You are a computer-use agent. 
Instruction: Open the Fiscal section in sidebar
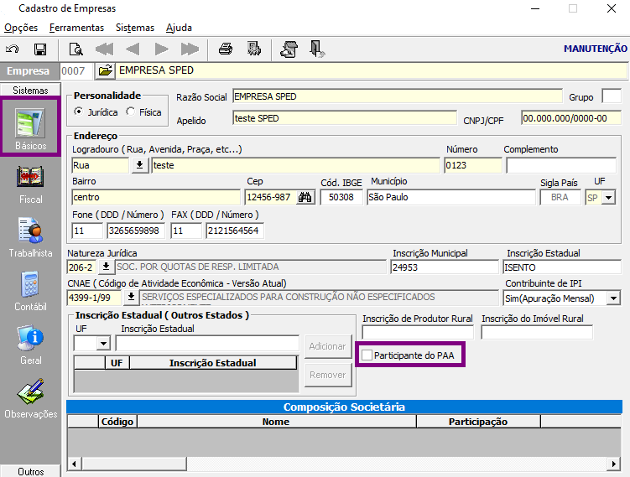[x=30, y=185]
